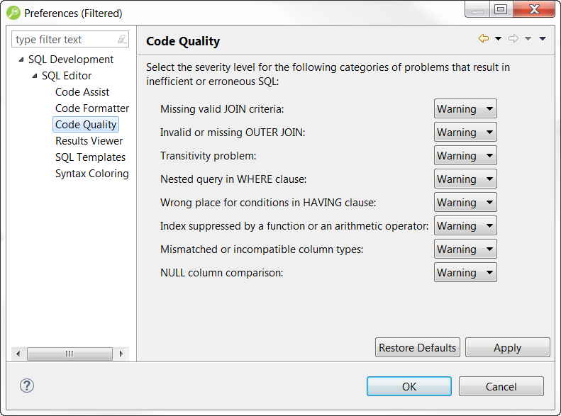Select Syntax Coloring in the tree
561x416 pixels.
(92, 174)
